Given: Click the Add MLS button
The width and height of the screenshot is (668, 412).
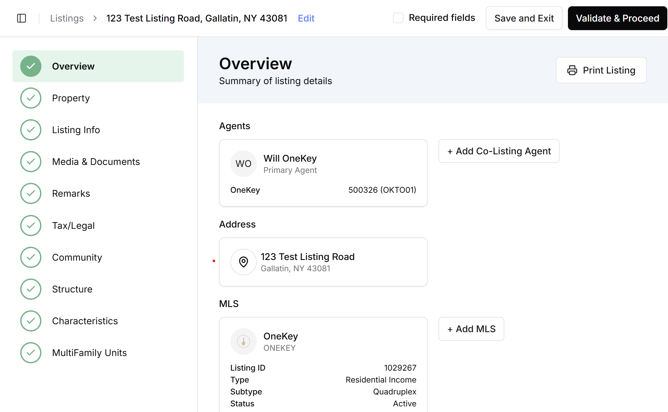Looking at the screenshot, I should coord(471,329).
